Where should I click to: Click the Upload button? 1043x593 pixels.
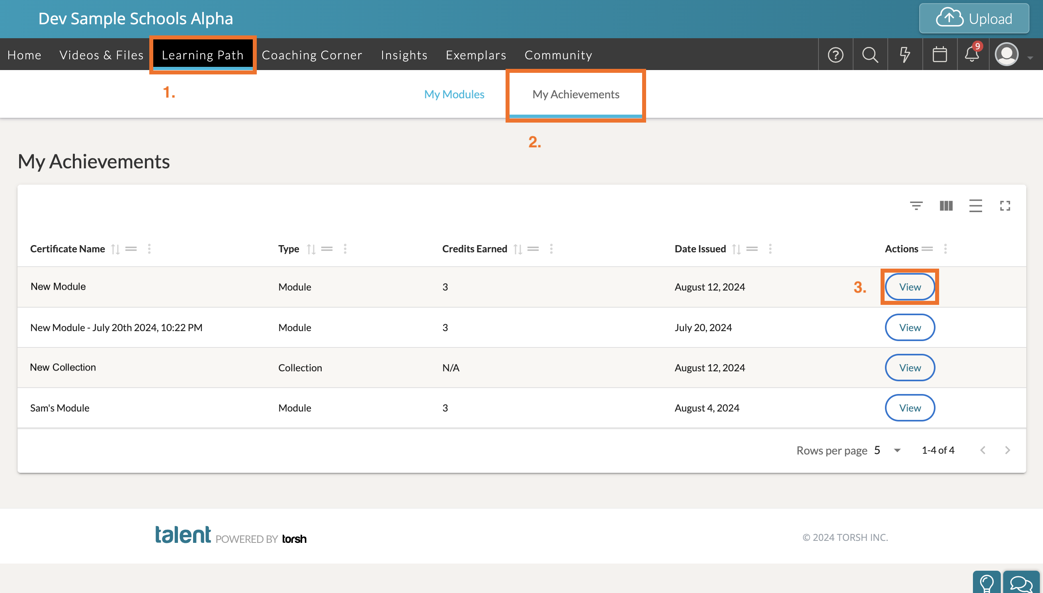click(x=974, y=19)
